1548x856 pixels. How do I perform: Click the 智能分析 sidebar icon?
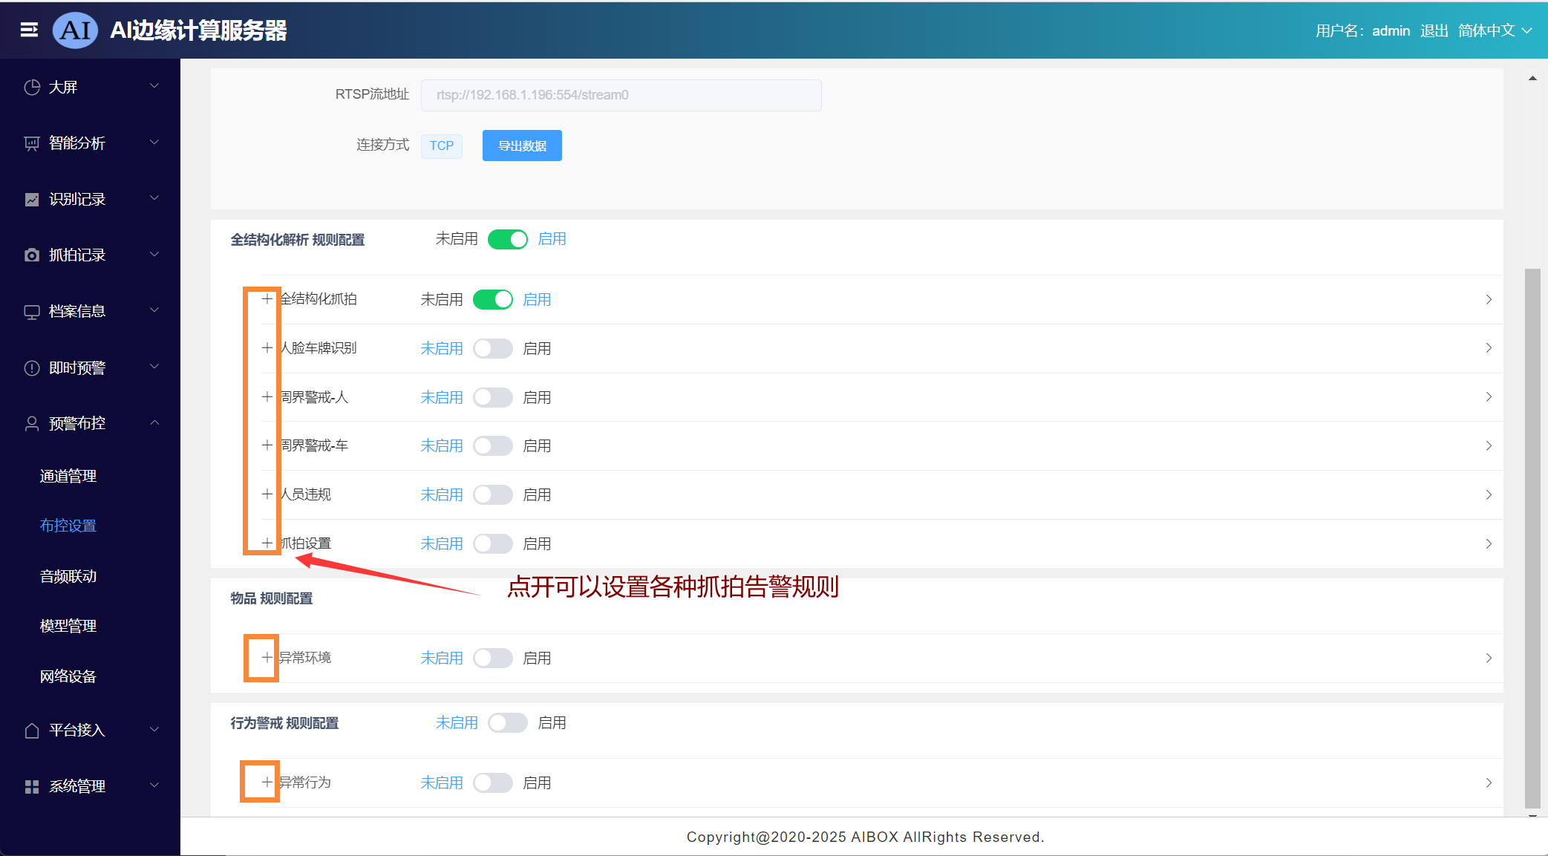32,143
